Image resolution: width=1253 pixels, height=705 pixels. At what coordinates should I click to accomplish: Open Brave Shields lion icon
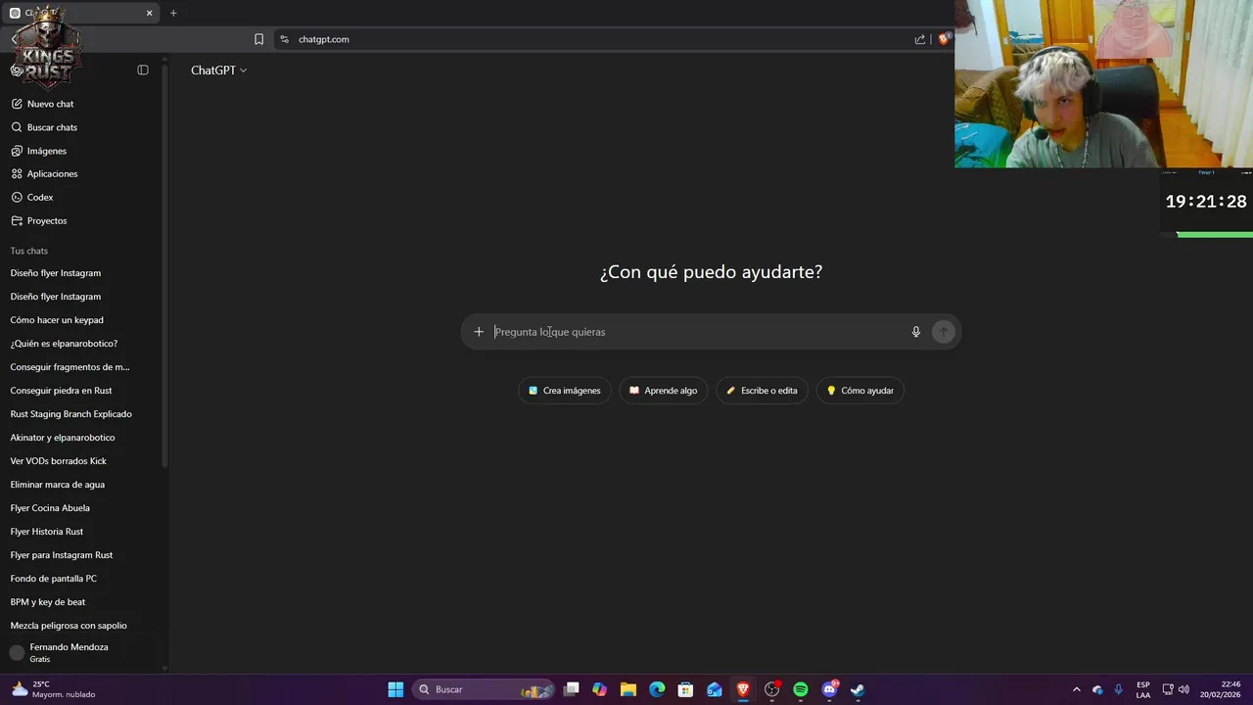coord(944,39)
